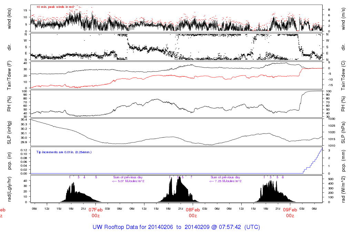The width and height of the screenshot is (353, 241).
Task: Click the '1015' hPa tick value
Action: (x=332, y=139)
